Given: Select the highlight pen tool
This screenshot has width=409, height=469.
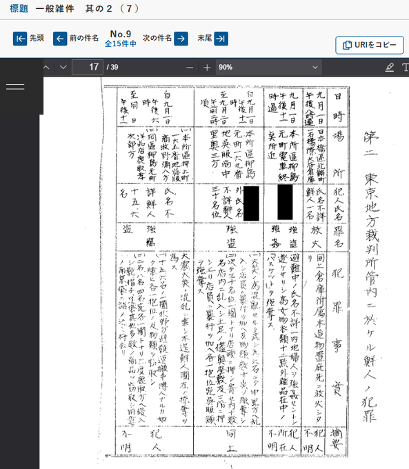Looking at the screenshot, I should coord(390,68).
